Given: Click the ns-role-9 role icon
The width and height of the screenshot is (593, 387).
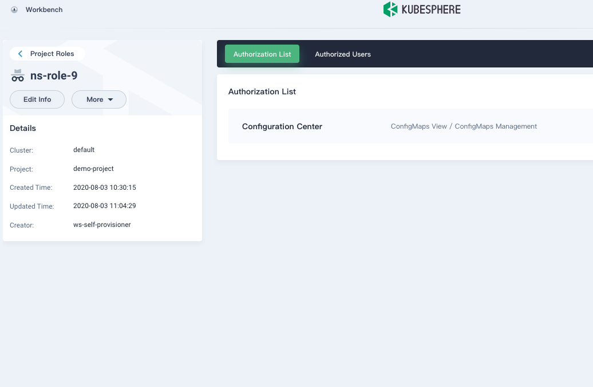Looking at the screenshot, I should point(18,75).
